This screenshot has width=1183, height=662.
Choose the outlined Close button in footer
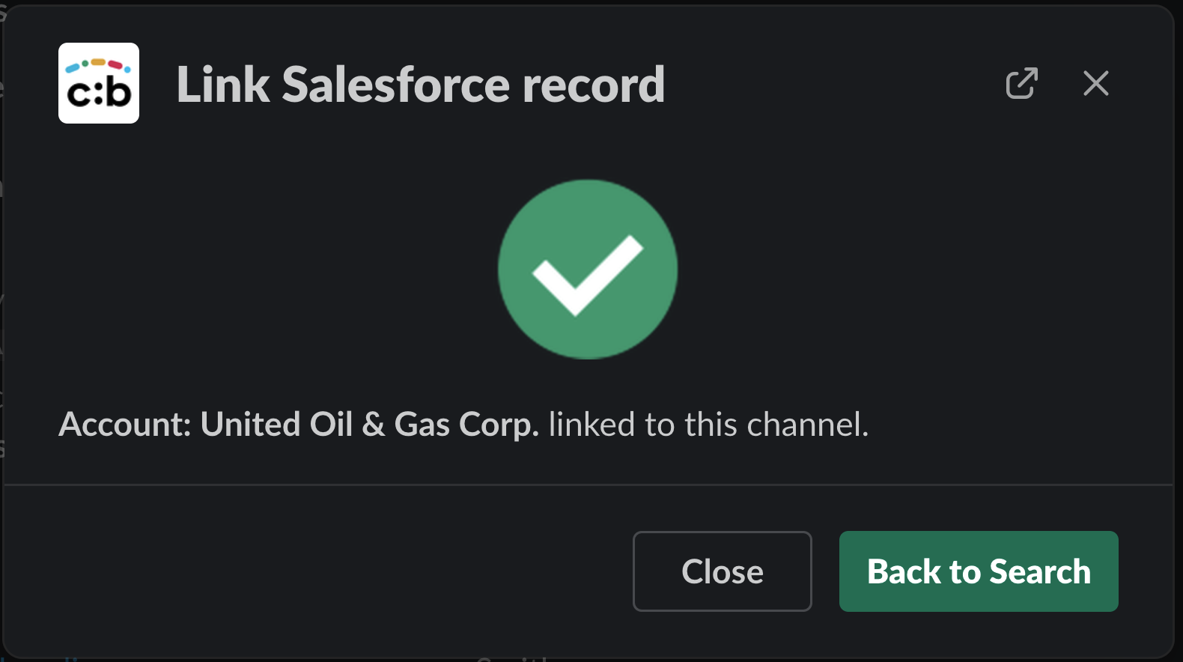tap(722, 571)
